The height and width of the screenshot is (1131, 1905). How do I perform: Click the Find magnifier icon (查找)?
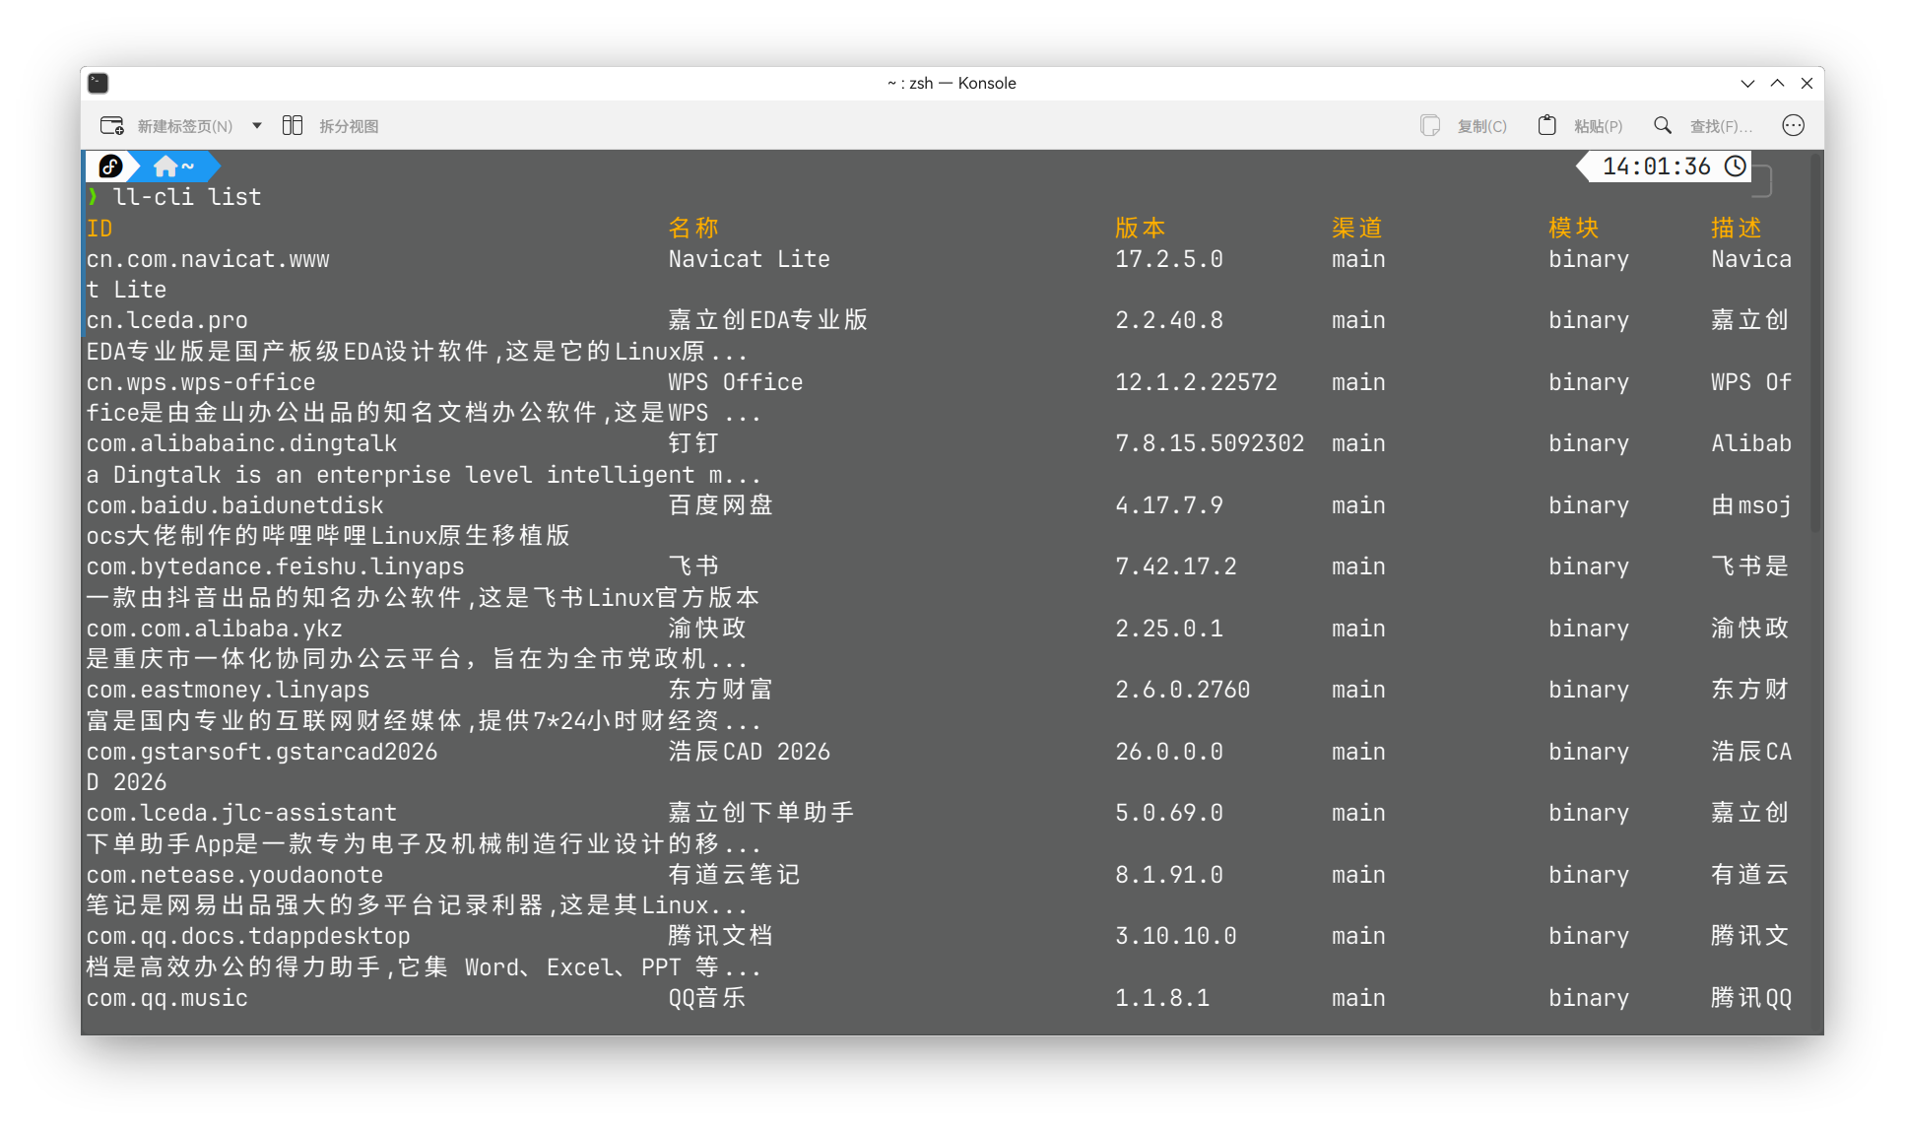click(x=1663, y=125)
